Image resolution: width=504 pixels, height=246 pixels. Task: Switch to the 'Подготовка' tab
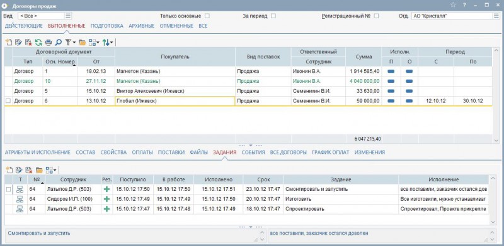coord(107,26)
